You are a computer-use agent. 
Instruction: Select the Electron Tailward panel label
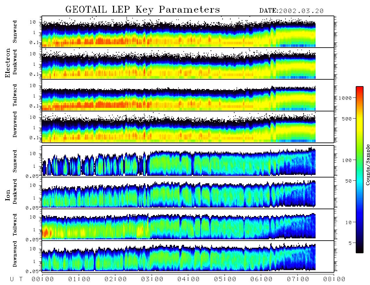click(15, 95)
